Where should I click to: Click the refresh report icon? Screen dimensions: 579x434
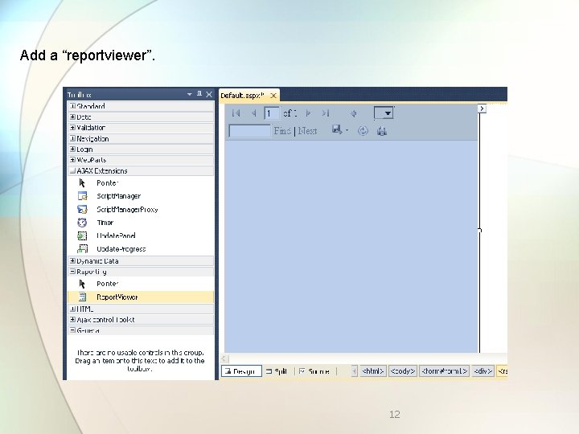363,131
